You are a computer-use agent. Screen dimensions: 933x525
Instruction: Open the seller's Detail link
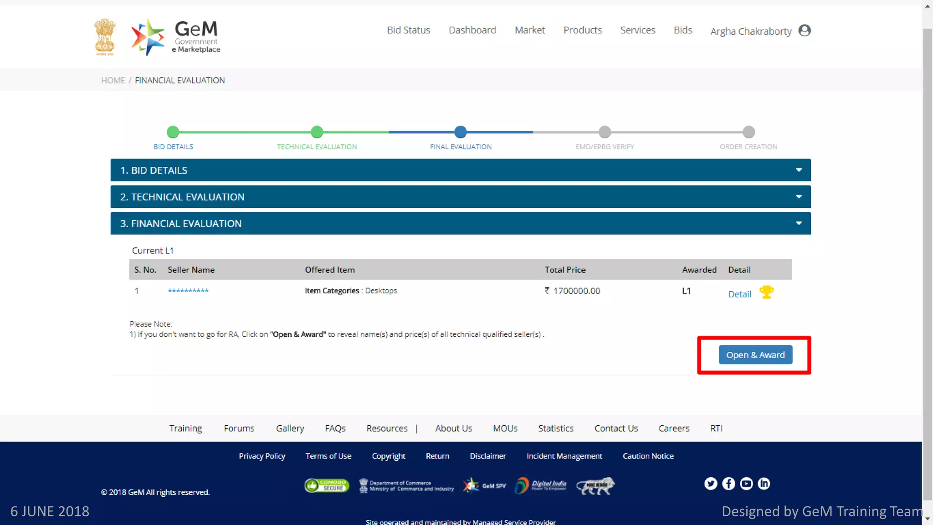(739, 294)
